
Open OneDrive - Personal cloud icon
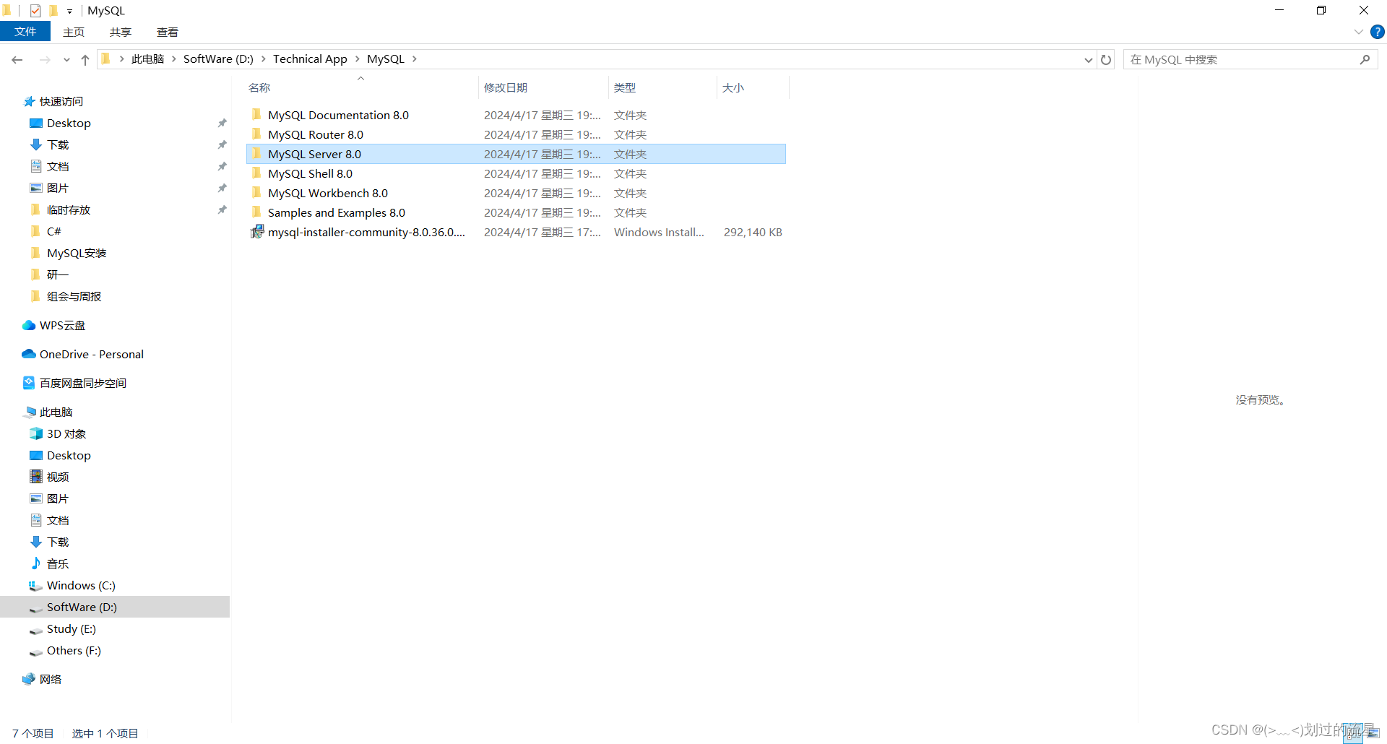pos(29,354)
